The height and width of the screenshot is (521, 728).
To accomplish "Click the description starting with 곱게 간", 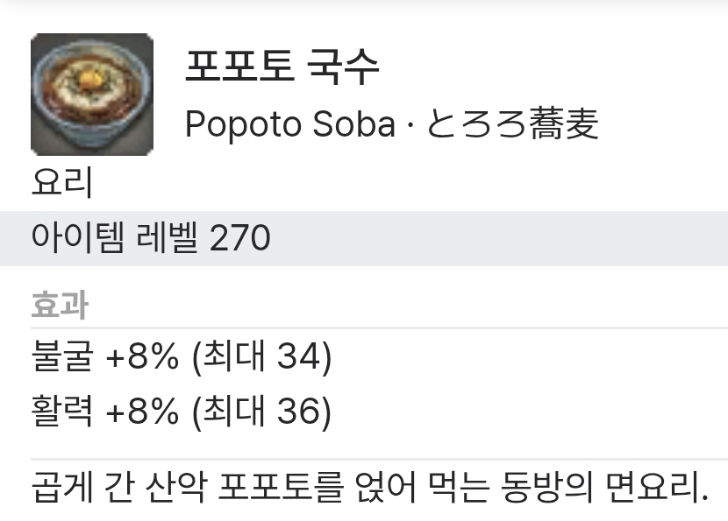I will [x=368, y=486].
